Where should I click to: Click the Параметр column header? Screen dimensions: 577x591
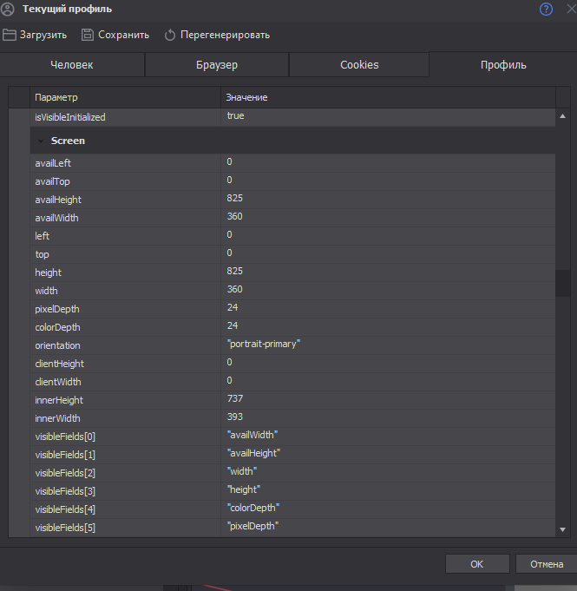point(125,97)
